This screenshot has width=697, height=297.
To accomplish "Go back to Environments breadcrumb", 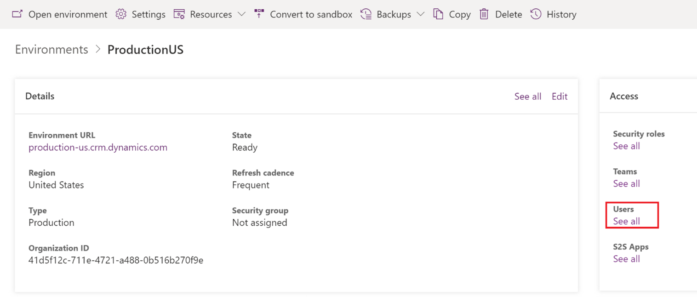I will click(x=51, y=50).
